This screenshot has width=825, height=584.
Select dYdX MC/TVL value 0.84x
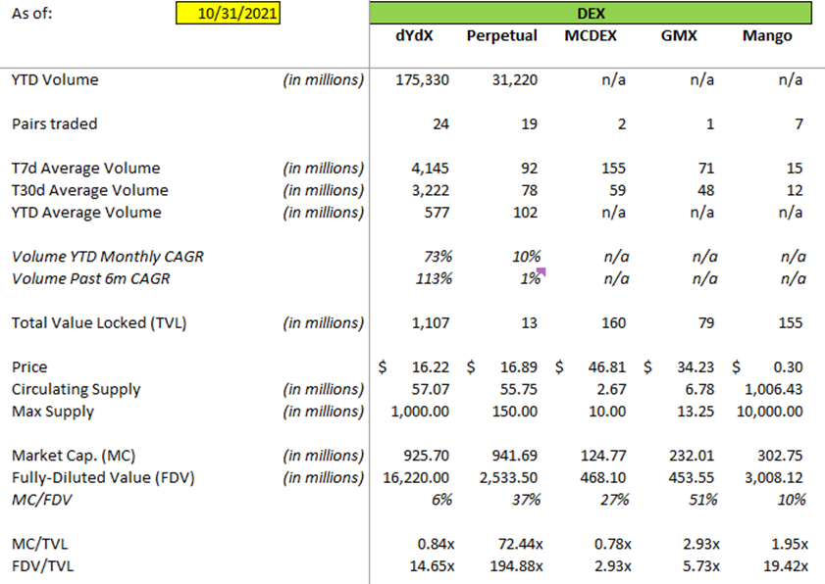[436, 544]
